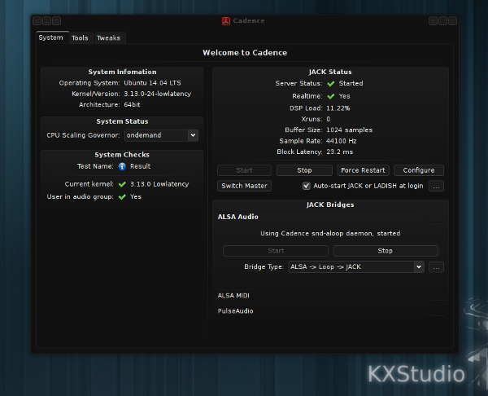The width and height of the screenshot is (488, 396).
Task: Switch to the Tweaks tab
Action: tap(109, 38)
